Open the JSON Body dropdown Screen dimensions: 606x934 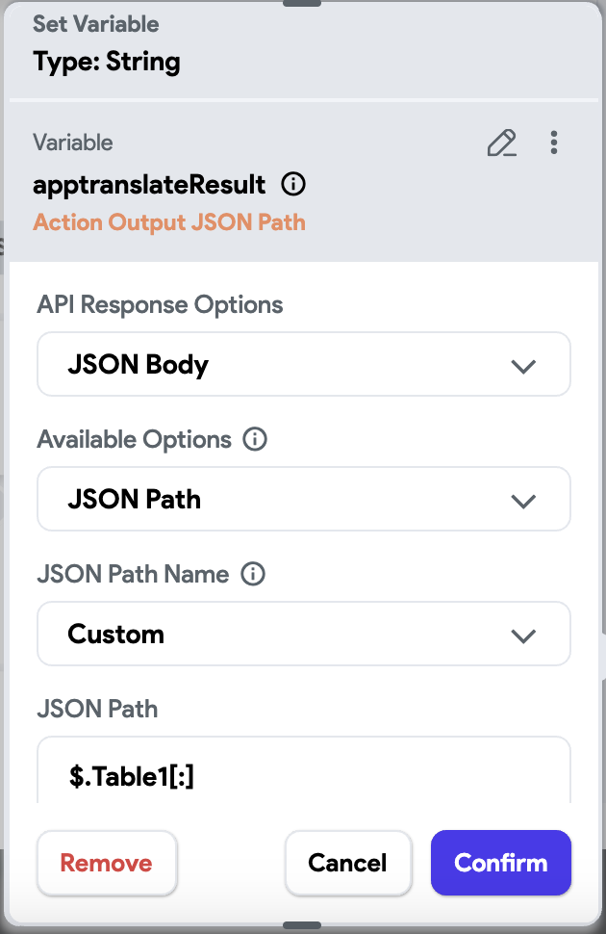click(x=304, y=364)
